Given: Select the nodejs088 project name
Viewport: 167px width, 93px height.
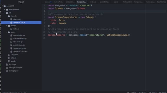Looking at the screenshot, I should [10, 6].
